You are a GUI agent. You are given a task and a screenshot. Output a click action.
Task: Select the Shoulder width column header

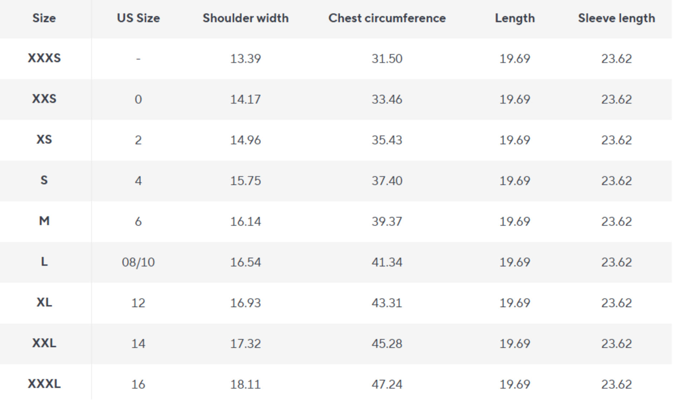click(245, 18)
